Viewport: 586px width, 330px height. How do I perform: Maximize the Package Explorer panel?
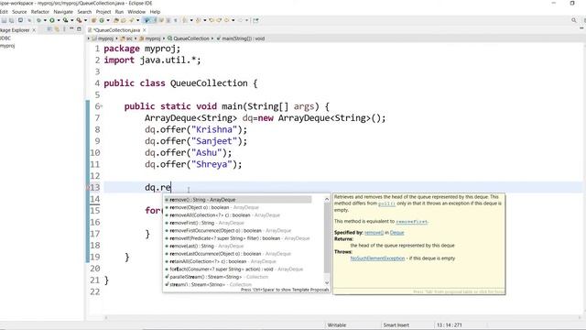(x=79, y=28)
